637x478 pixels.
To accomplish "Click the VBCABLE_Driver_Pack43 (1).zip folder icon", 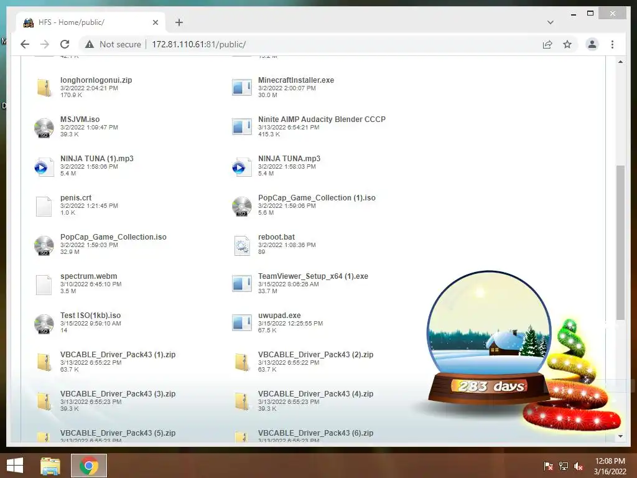I will pyautogui.click(x=44, y=362).
